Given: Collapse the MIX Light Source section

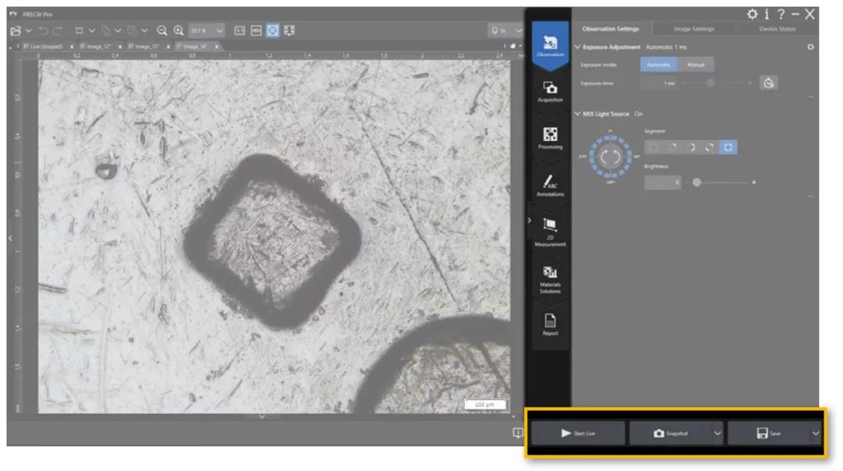Looking at the screenshot, I should click(x=578, y=114).
